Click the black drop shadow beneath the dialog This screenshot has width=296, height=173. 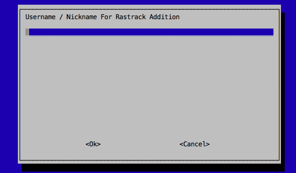click(153, 167)
